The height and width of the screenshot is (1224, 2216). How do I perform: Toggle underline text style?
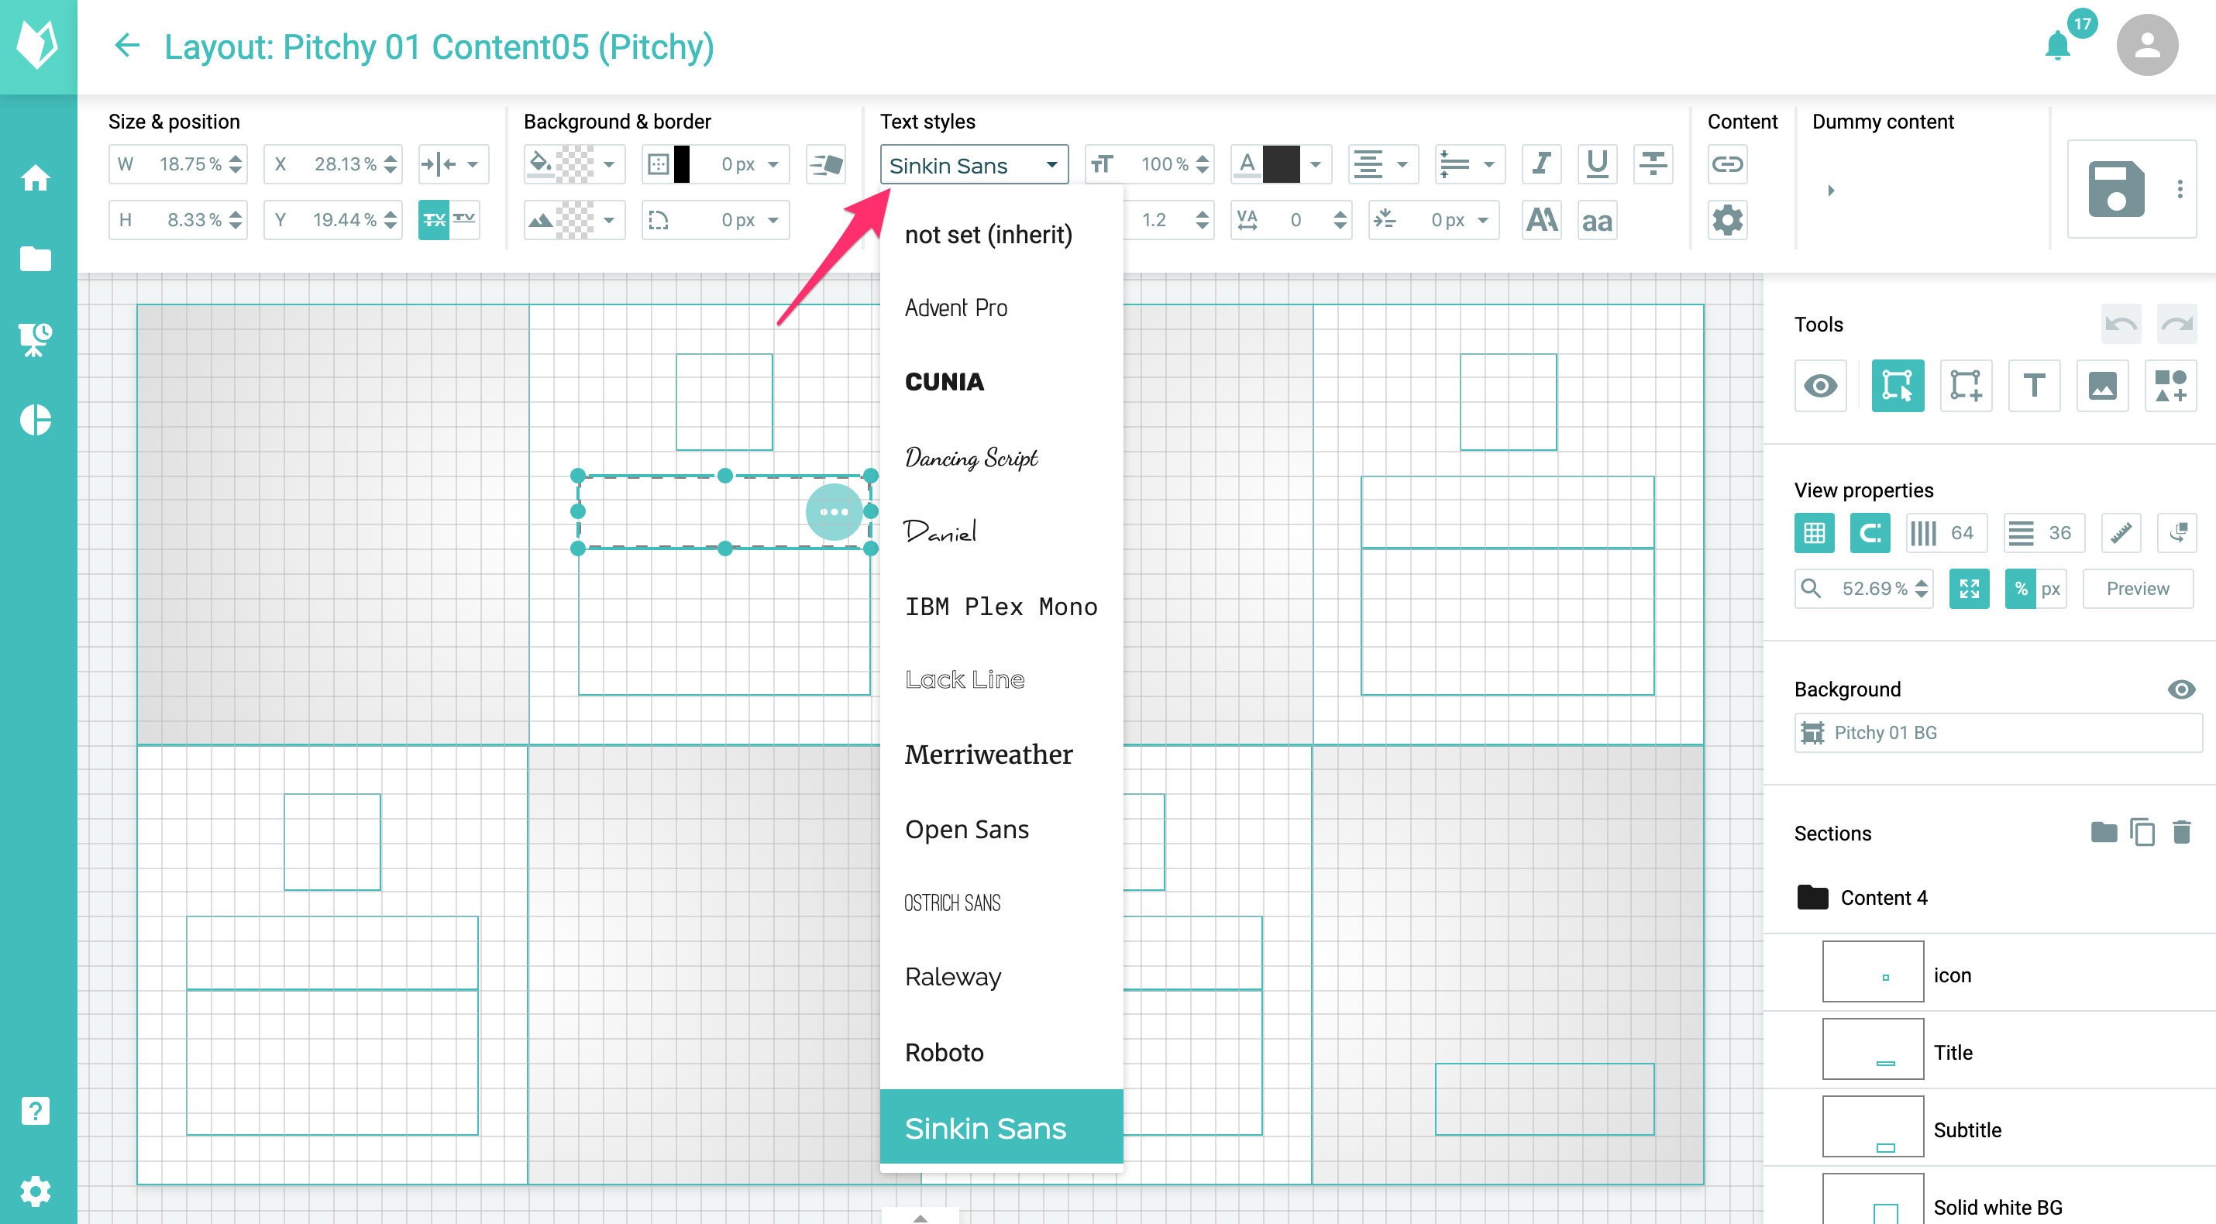tap(1597, 163)
